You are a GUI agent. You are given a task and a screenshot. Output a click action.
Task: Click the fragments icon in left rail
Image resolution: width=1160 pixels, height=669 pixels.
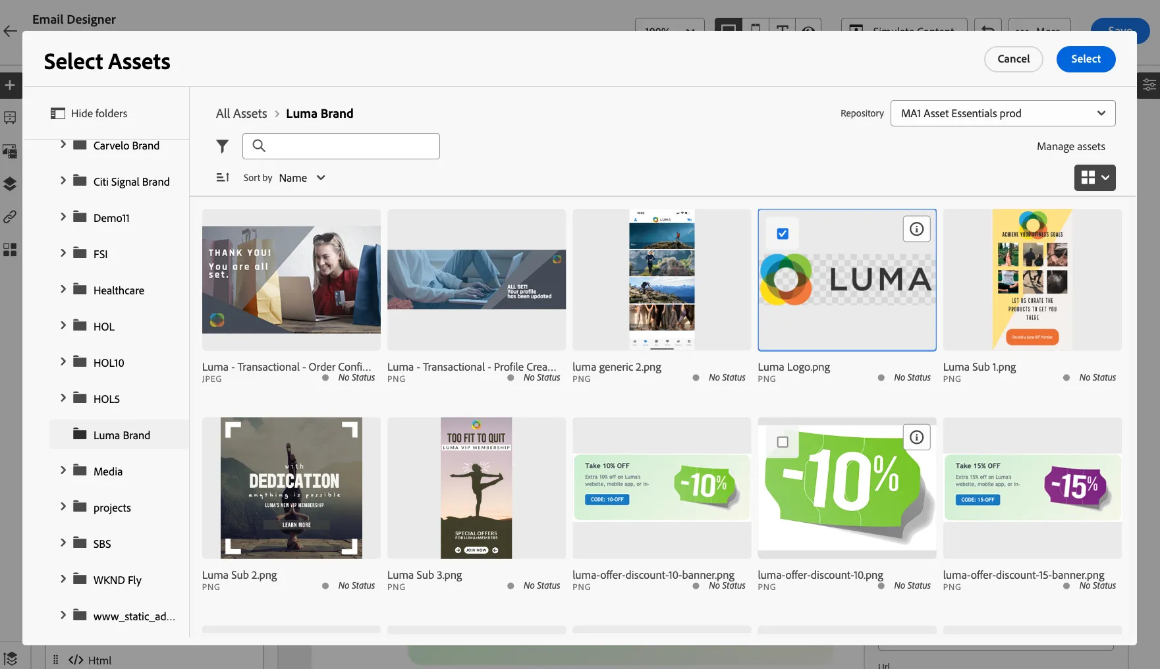coord(10,118)
